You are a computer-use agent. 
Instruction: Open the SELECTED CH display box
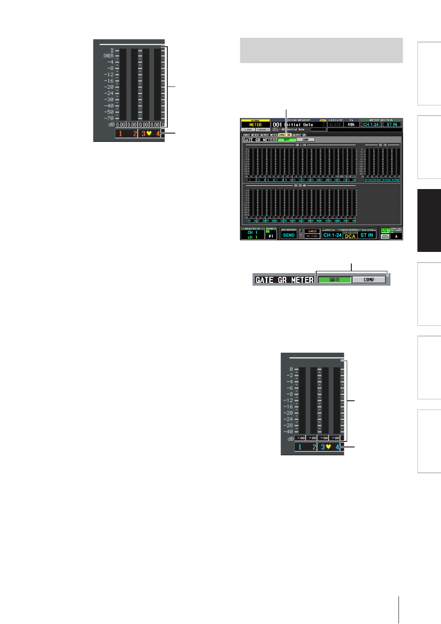252,234
